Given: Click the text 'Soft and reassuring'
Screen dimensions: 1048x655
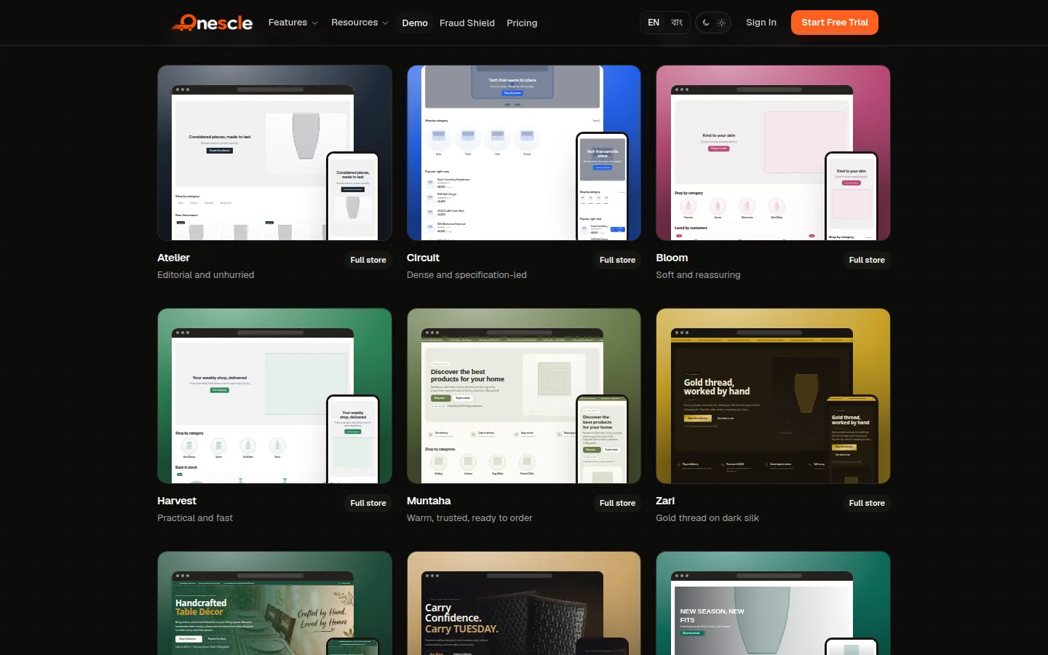Looking at the screenshot, I should (698, 275).
